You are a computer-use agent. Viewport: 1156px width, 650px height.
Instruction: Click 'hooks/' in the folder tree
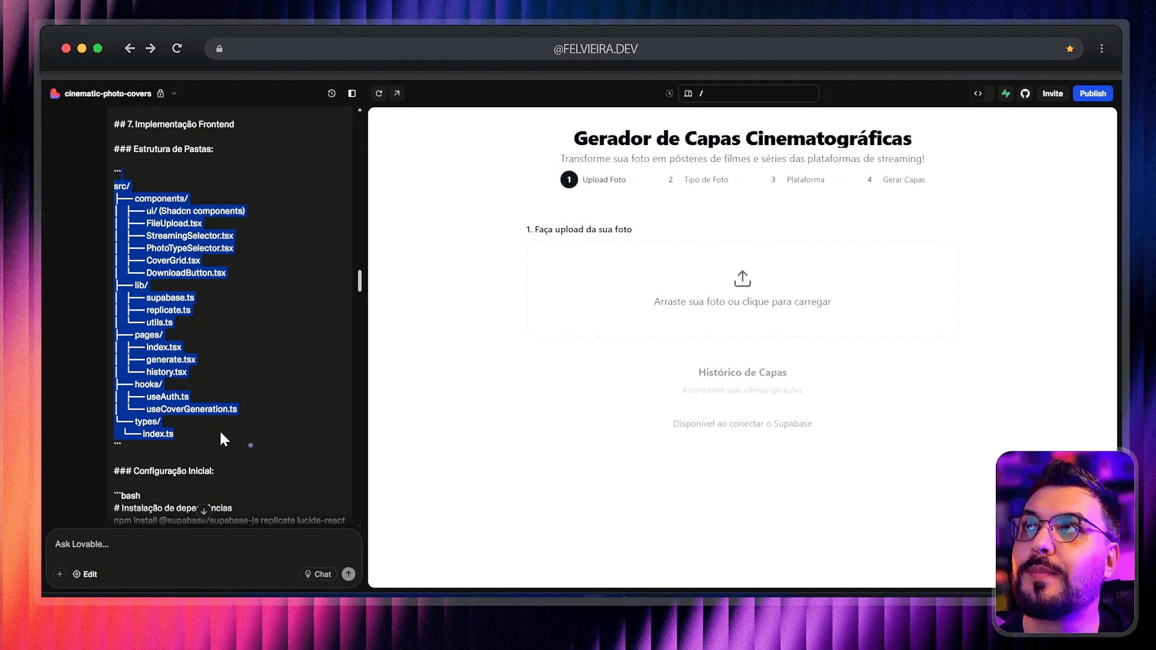click(148, 385)
